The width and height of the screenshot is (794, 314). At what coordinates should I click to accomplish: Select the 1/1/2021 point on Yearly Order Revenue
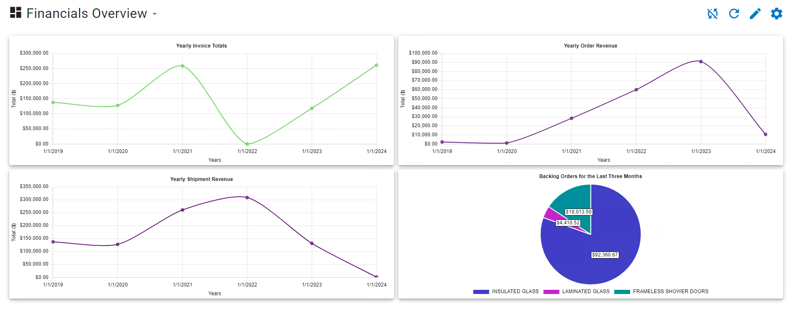coord(572,118)
